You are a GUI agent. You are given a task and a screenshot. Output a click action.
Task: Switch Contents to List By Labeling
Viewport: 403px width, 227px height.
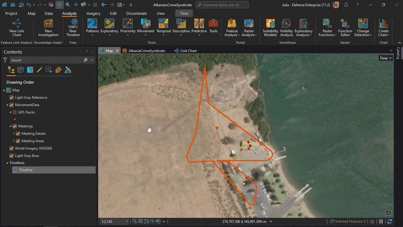pos(58,70)
